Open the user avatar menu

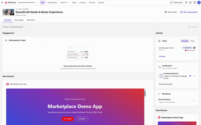point(199,3)
